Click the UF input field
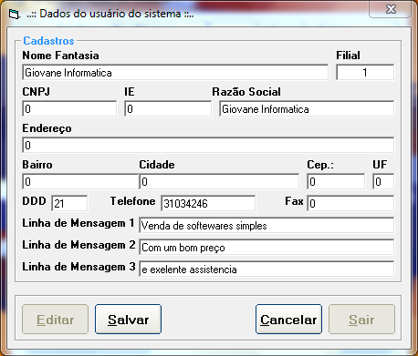Image resolution: width=418 pixels, height=356 pixels. [383, 182]
